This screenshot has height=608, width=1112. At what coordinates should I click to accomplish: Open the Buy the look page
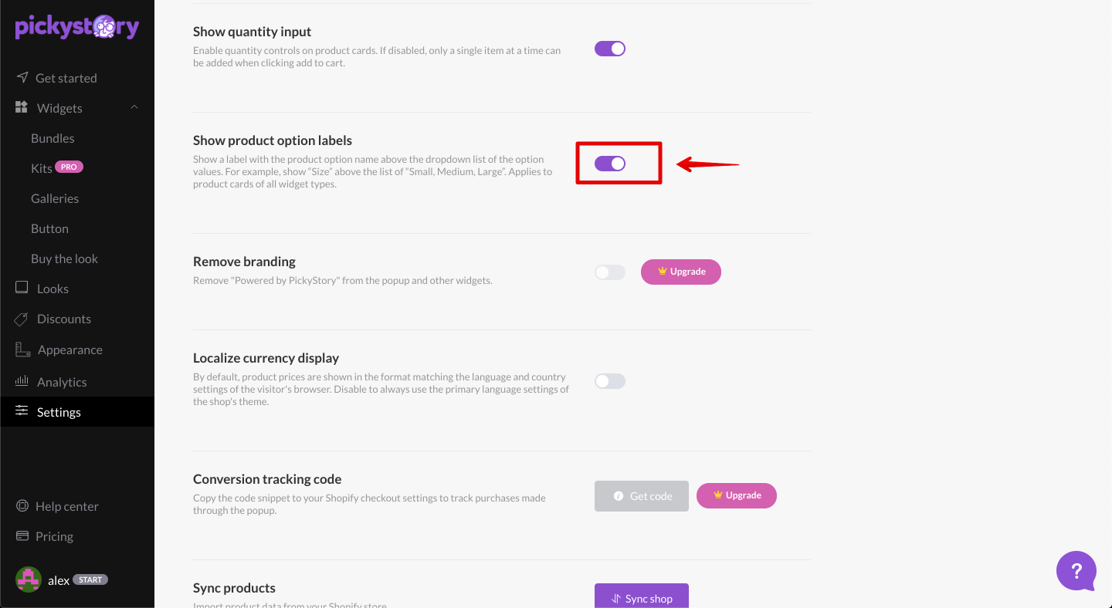click(x=64, y=258)
